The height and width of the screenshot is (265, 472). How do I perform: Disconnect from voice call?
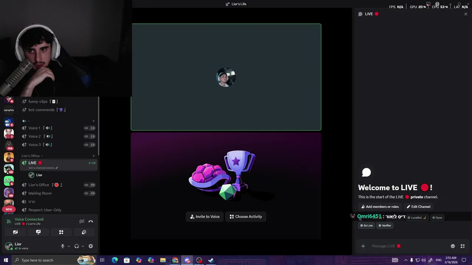point(91,221)
